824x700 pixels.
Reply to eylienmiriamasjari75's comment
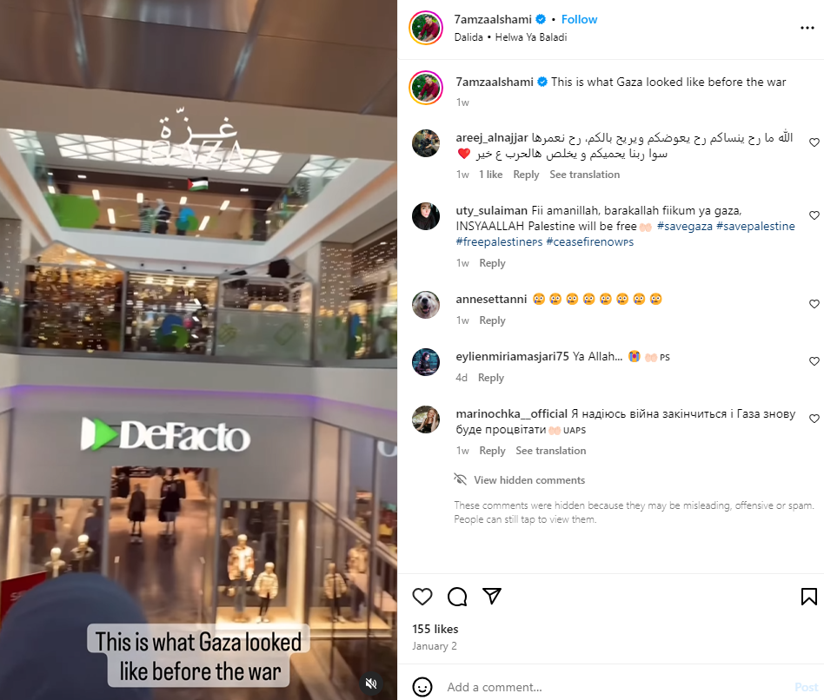pyautogui.click(x=491, y=378)
